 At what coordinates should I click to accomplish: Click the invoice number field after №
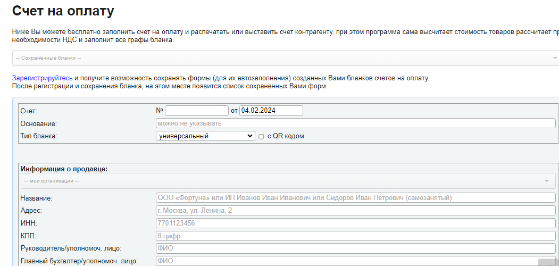coord(196,111)
